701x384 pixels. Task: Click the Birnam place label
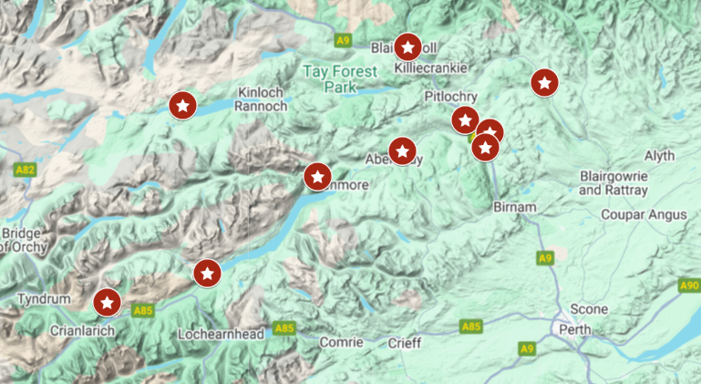point(514,207)
